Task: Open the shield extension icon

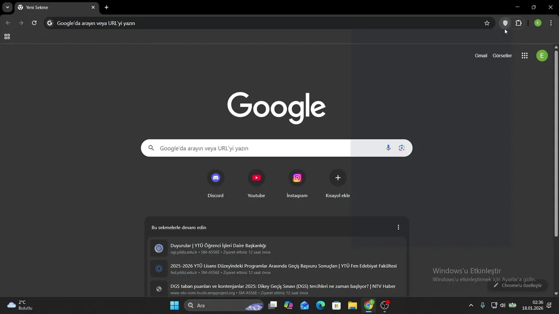Action: tap(505, 23)
